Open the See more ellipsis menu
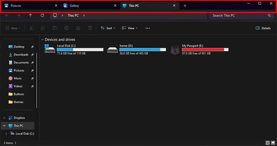277x146 pixels. tap(148, 28)
